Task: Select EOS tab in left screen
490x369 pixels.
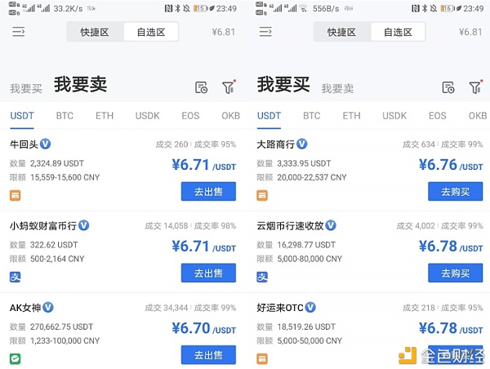Action: click(x=190, y=116)
